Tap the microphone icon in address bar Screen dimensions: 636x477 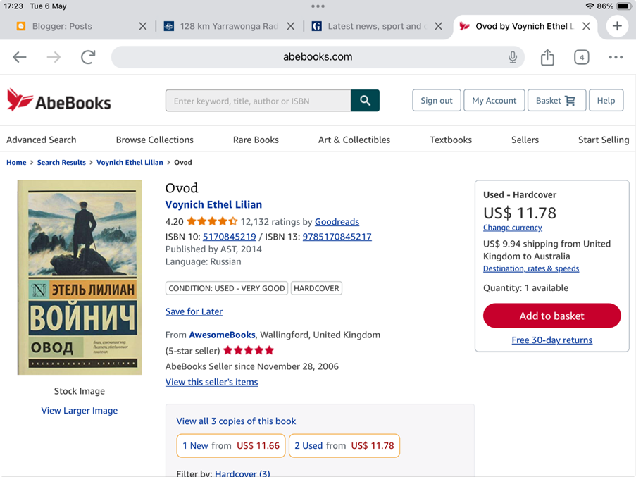[x=513, y=57]
